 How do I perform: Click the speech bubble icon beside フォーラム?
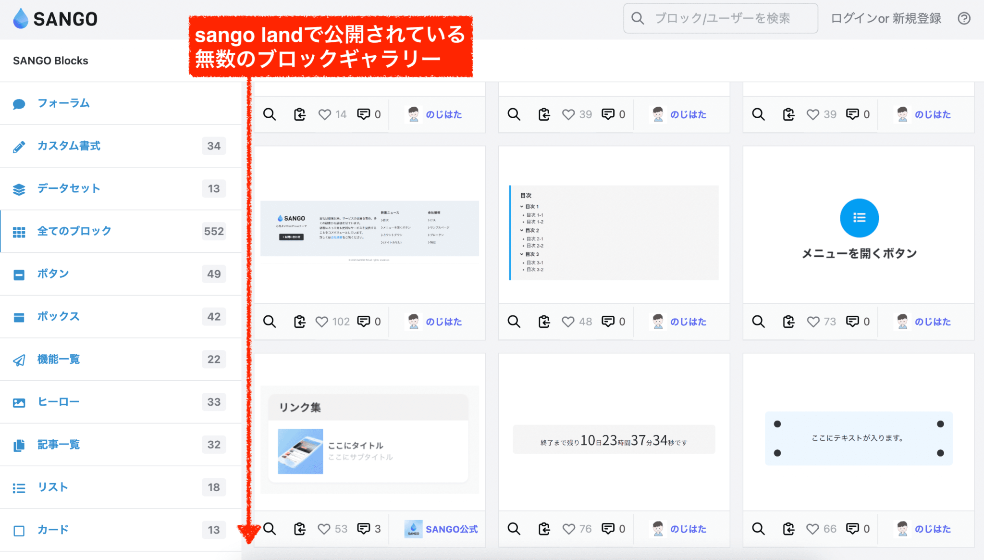[19, 103]
